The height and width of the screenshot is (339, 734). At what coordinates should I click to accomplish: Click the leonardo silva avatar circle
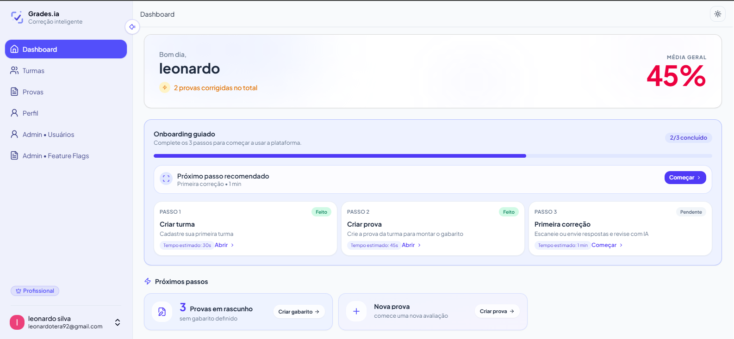coord(17,322)
